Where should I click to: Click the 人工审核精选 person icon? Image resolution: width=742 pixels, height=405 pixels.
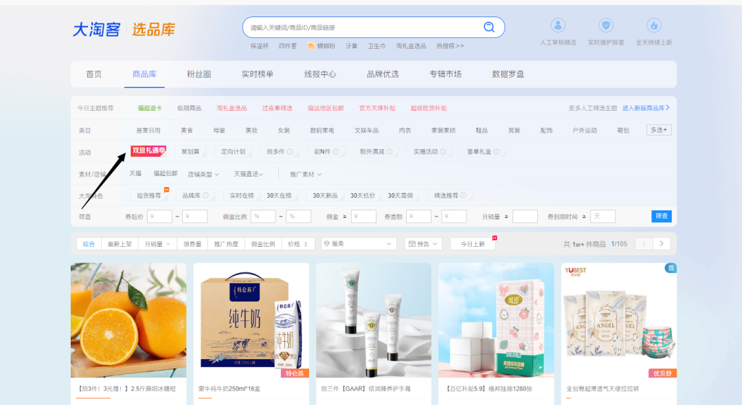(x=558, y=25)
